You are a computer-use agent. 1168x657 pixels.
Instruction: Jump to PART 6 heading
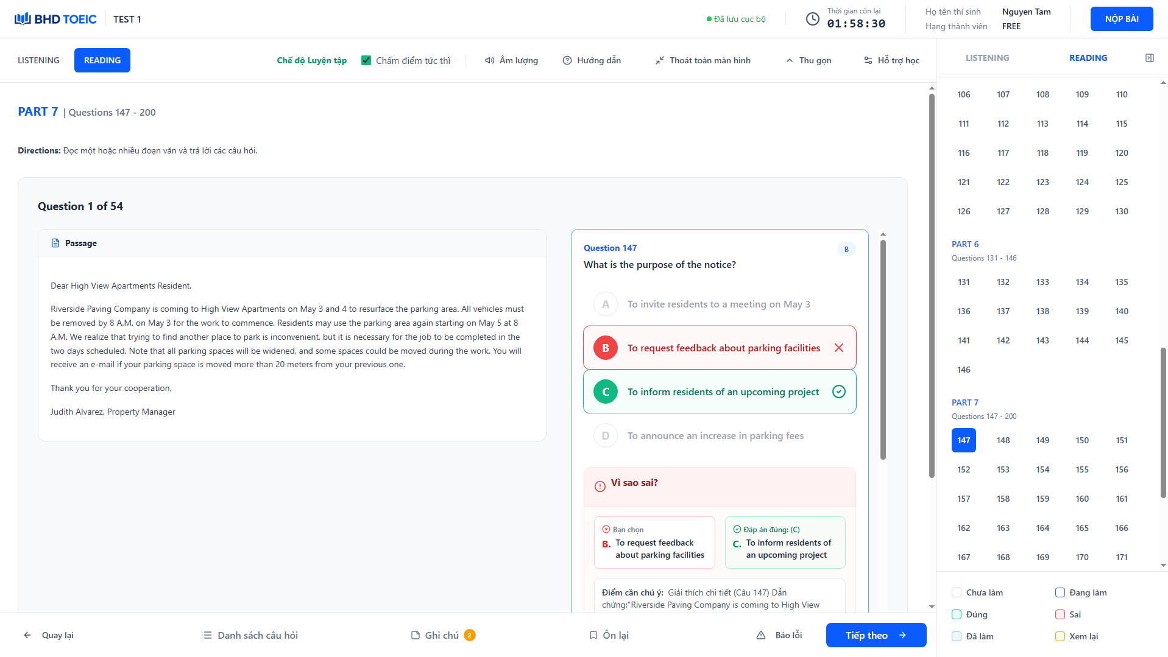tap(965, 244)
